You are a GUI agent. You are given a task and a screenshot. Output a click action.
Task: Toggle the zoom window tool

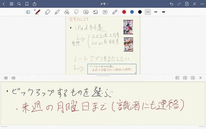point(28,12)
